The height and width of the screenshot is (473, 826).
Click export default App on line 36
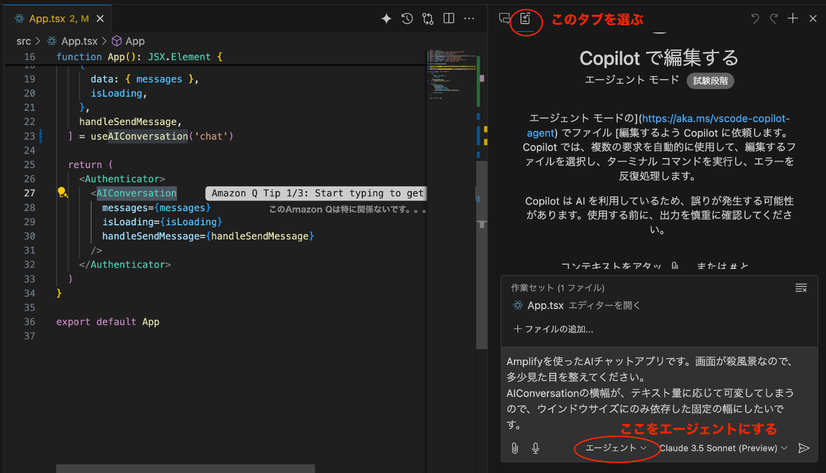[x=107, y=322]
